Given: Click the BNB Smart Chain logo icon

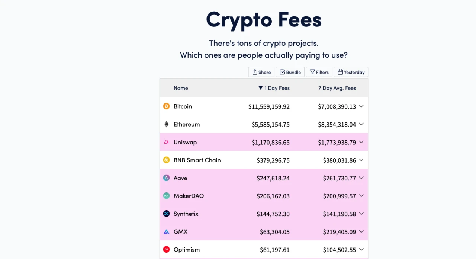Looking at the screenshot, I should [x=166, y=160].
